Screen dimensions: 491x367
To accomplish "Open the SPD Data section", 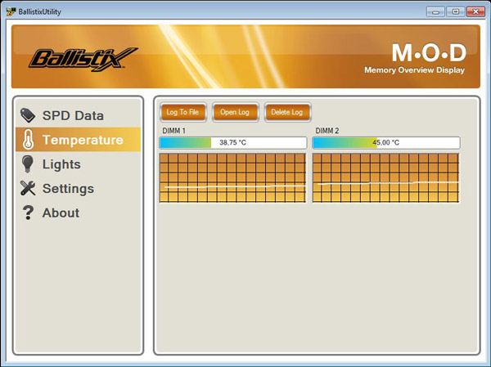I will [x=73, y=115].
